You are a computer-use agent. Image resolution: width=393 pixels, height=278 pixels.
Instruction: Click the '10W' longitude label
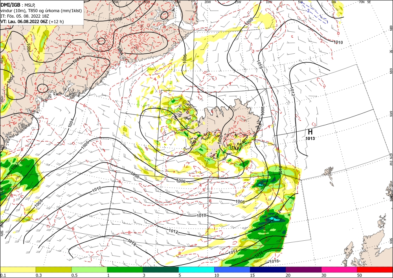coord(269,2)
